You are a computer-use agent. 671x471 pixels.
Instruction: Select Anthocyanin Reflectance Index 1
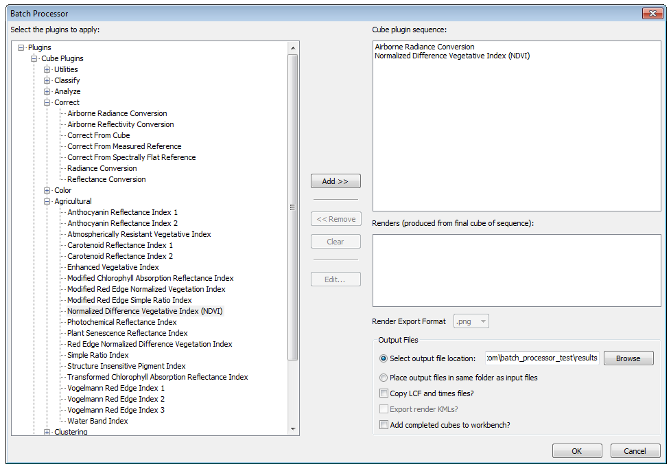(x=122, y=212)
